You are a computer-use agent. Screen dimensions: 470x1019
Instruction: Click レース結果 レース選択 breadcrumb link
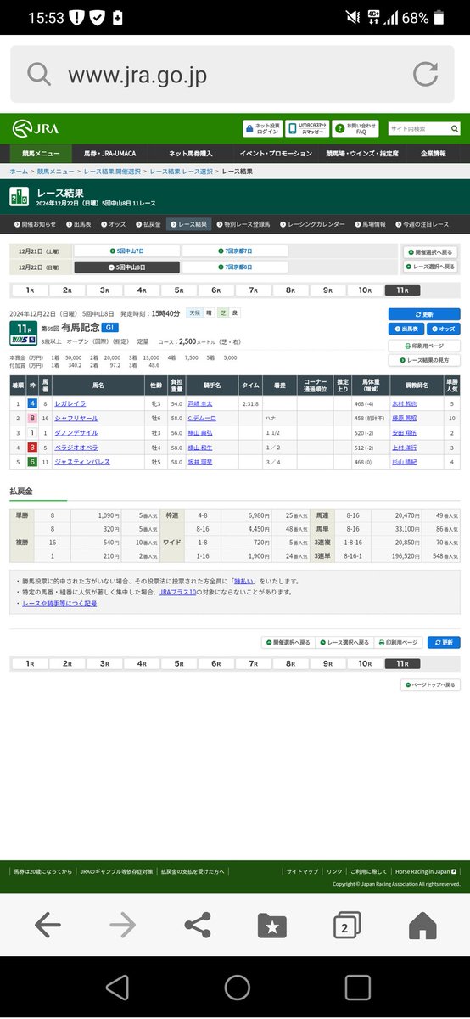tap(182, 172)
